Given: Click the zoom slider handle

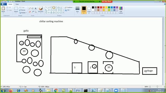Looking at the screenshot, I should [x=157, y=87].
